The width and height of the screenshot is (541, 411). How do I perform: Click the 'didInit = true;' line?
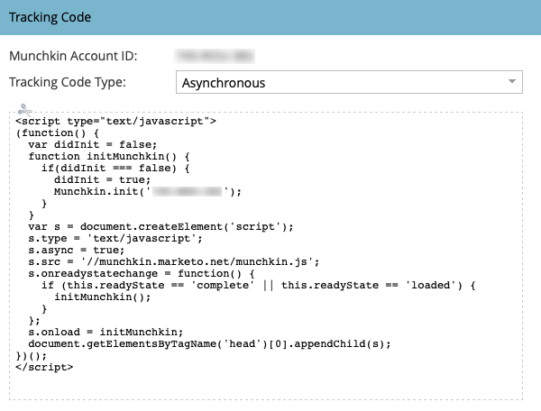(103, 179)
